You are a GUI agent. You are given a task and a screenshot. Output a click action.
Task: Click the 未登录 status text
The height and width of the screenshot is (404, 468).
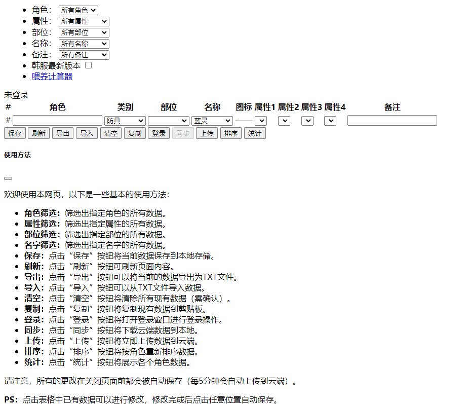point(16,95)
